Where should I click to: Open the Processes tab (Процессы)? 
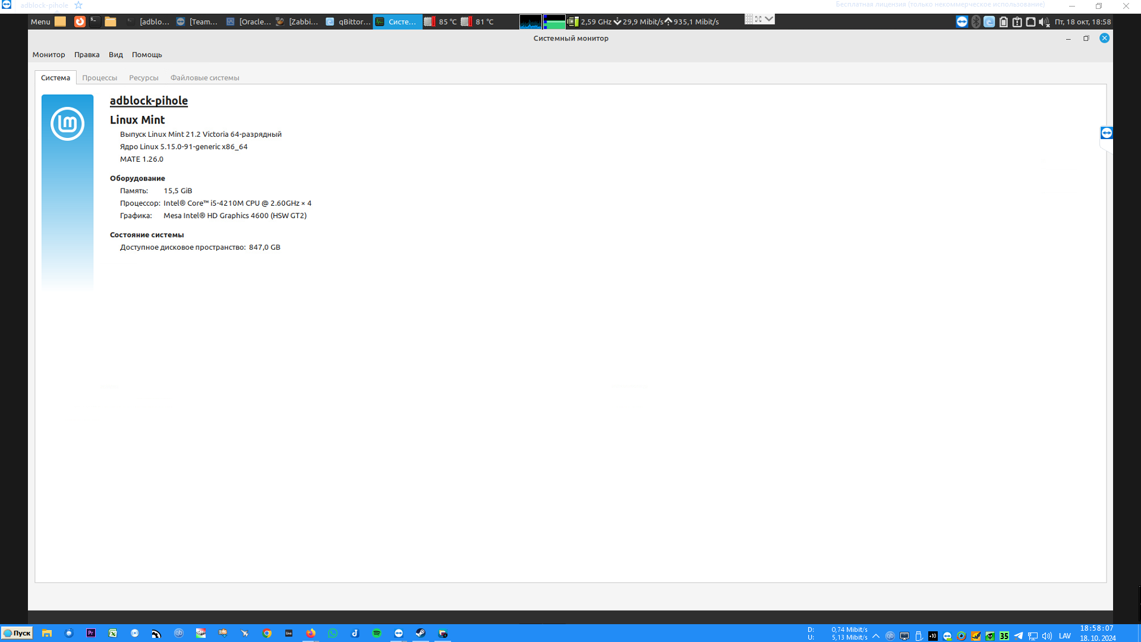[x=99, y=78]
